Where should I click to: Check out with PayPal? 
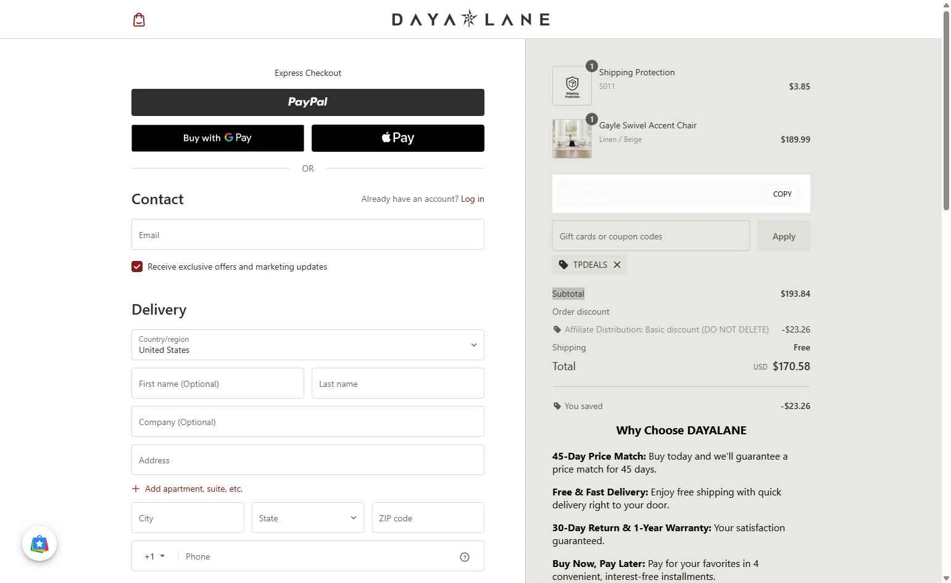point(308,102)
